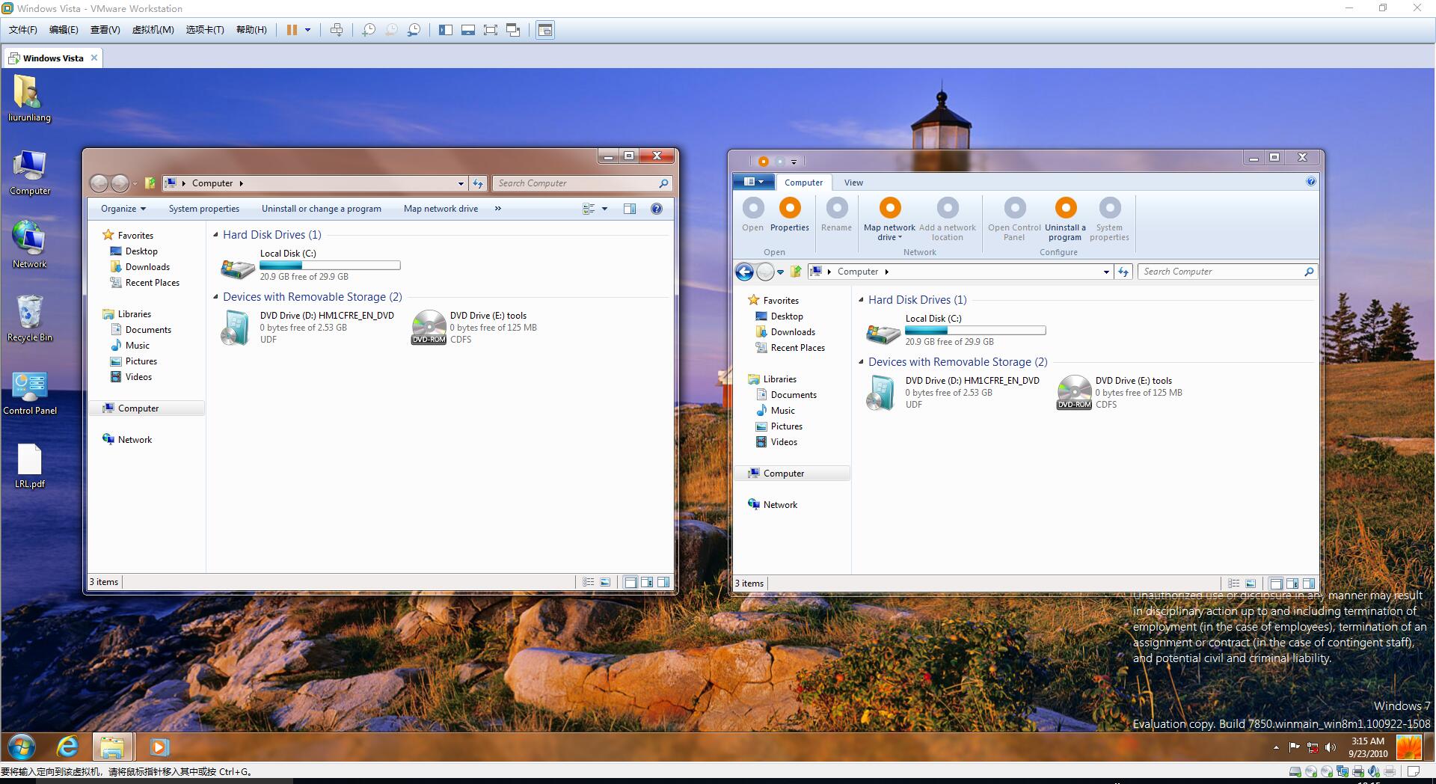Select DVD Drive (D:) HM1CFRE_EN_DVD in ribbon window
This screenshot has height=784, width=1436.
tap(952, 393)
